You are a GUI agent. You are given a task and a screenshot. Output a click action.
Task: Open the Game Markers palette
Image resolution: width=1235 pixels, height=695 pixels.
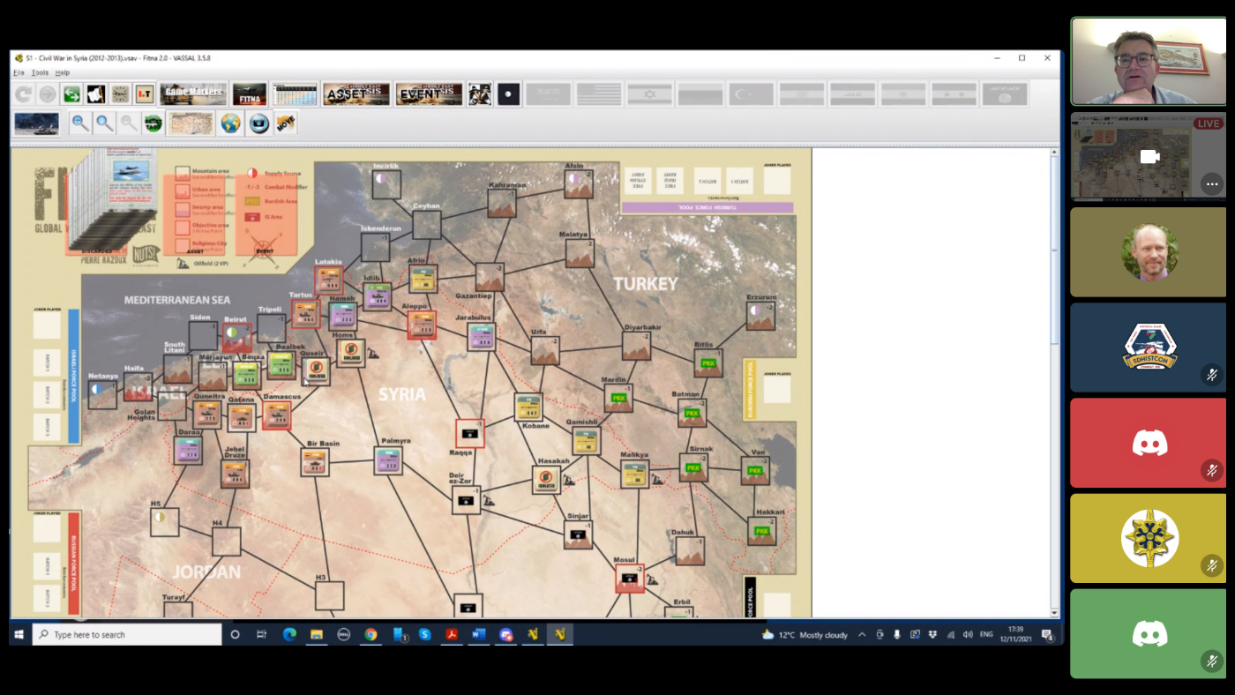point(193,94)
